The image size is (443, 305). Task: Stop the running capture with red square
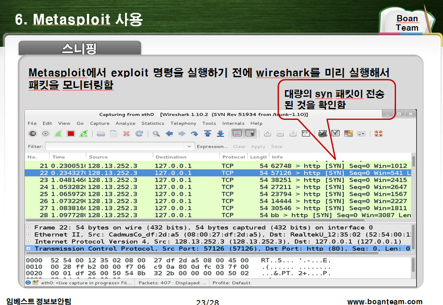[71, 134]
